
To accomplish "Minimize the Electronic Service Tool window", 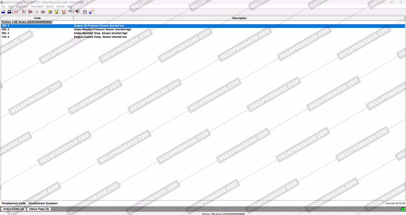I will (383, 2).
